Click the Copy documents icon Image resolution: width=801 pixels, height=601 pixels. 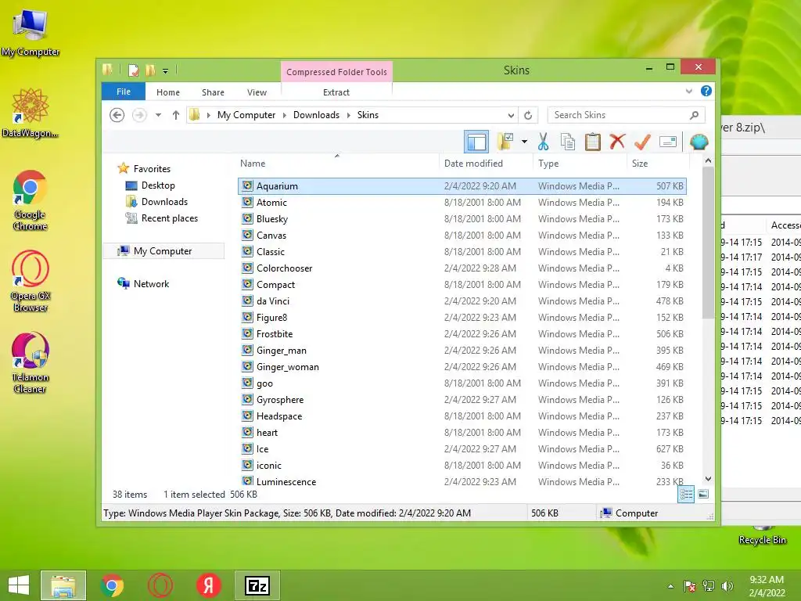pyautogui.click(x=568, y=142)
